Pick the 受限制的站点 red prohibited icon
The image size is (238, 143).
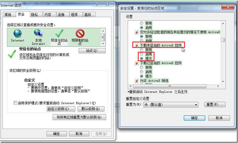(80, 33)
